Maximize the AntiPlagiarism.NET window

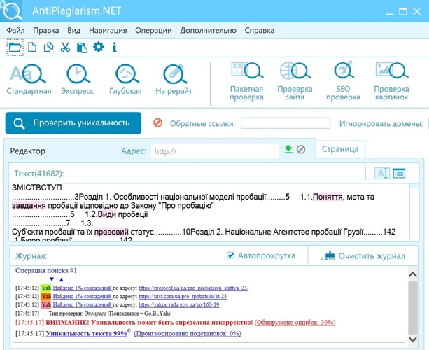click(402, 11)
